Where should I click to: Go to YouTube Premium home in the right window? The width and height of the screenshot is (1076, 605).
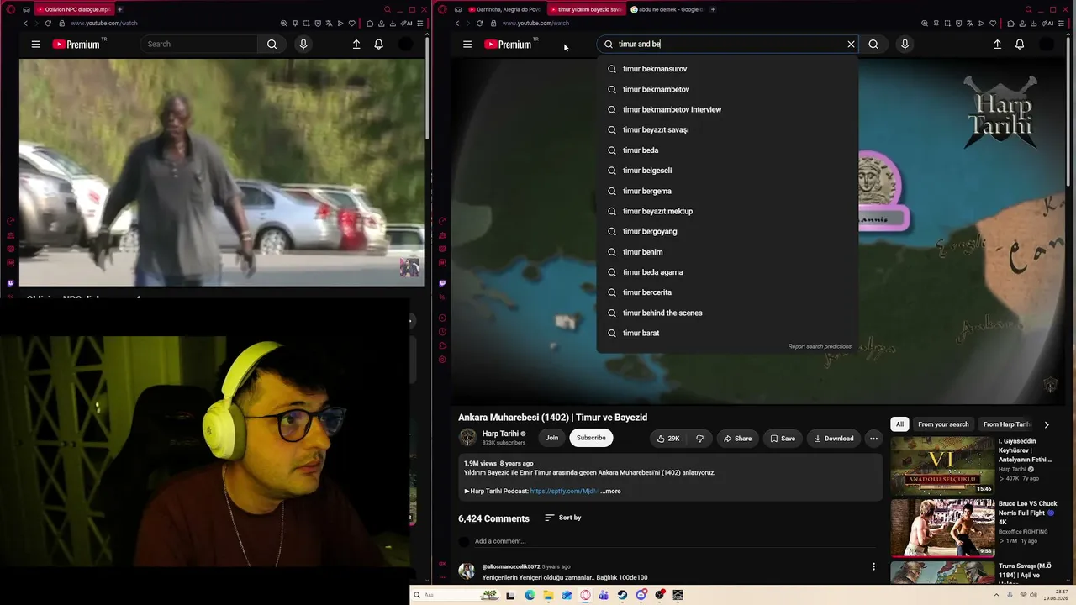coord(508,45)
